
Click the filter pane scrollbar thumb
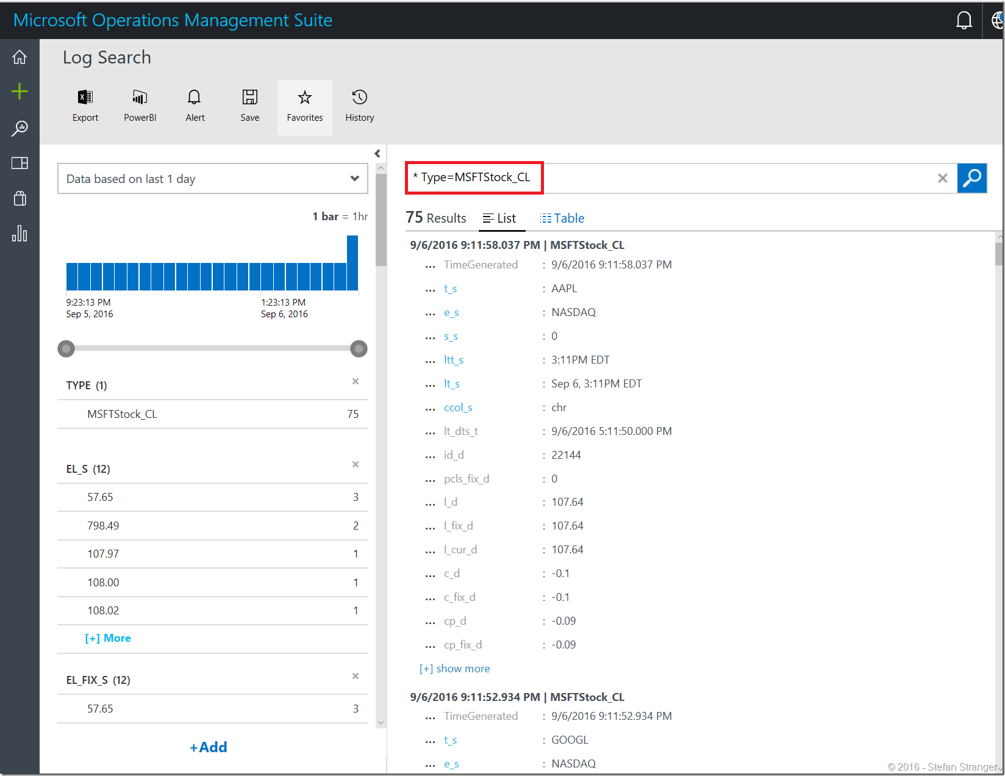381,220
